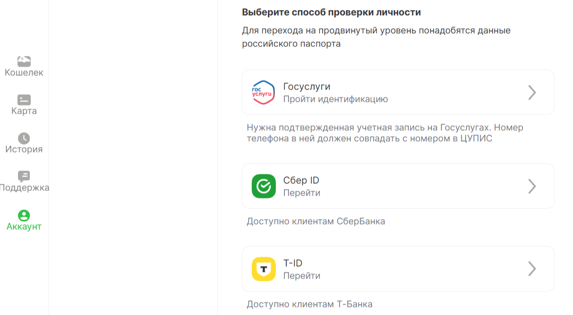
Task: Click the Пройти идентификацию link
Action: pos(335,99)
